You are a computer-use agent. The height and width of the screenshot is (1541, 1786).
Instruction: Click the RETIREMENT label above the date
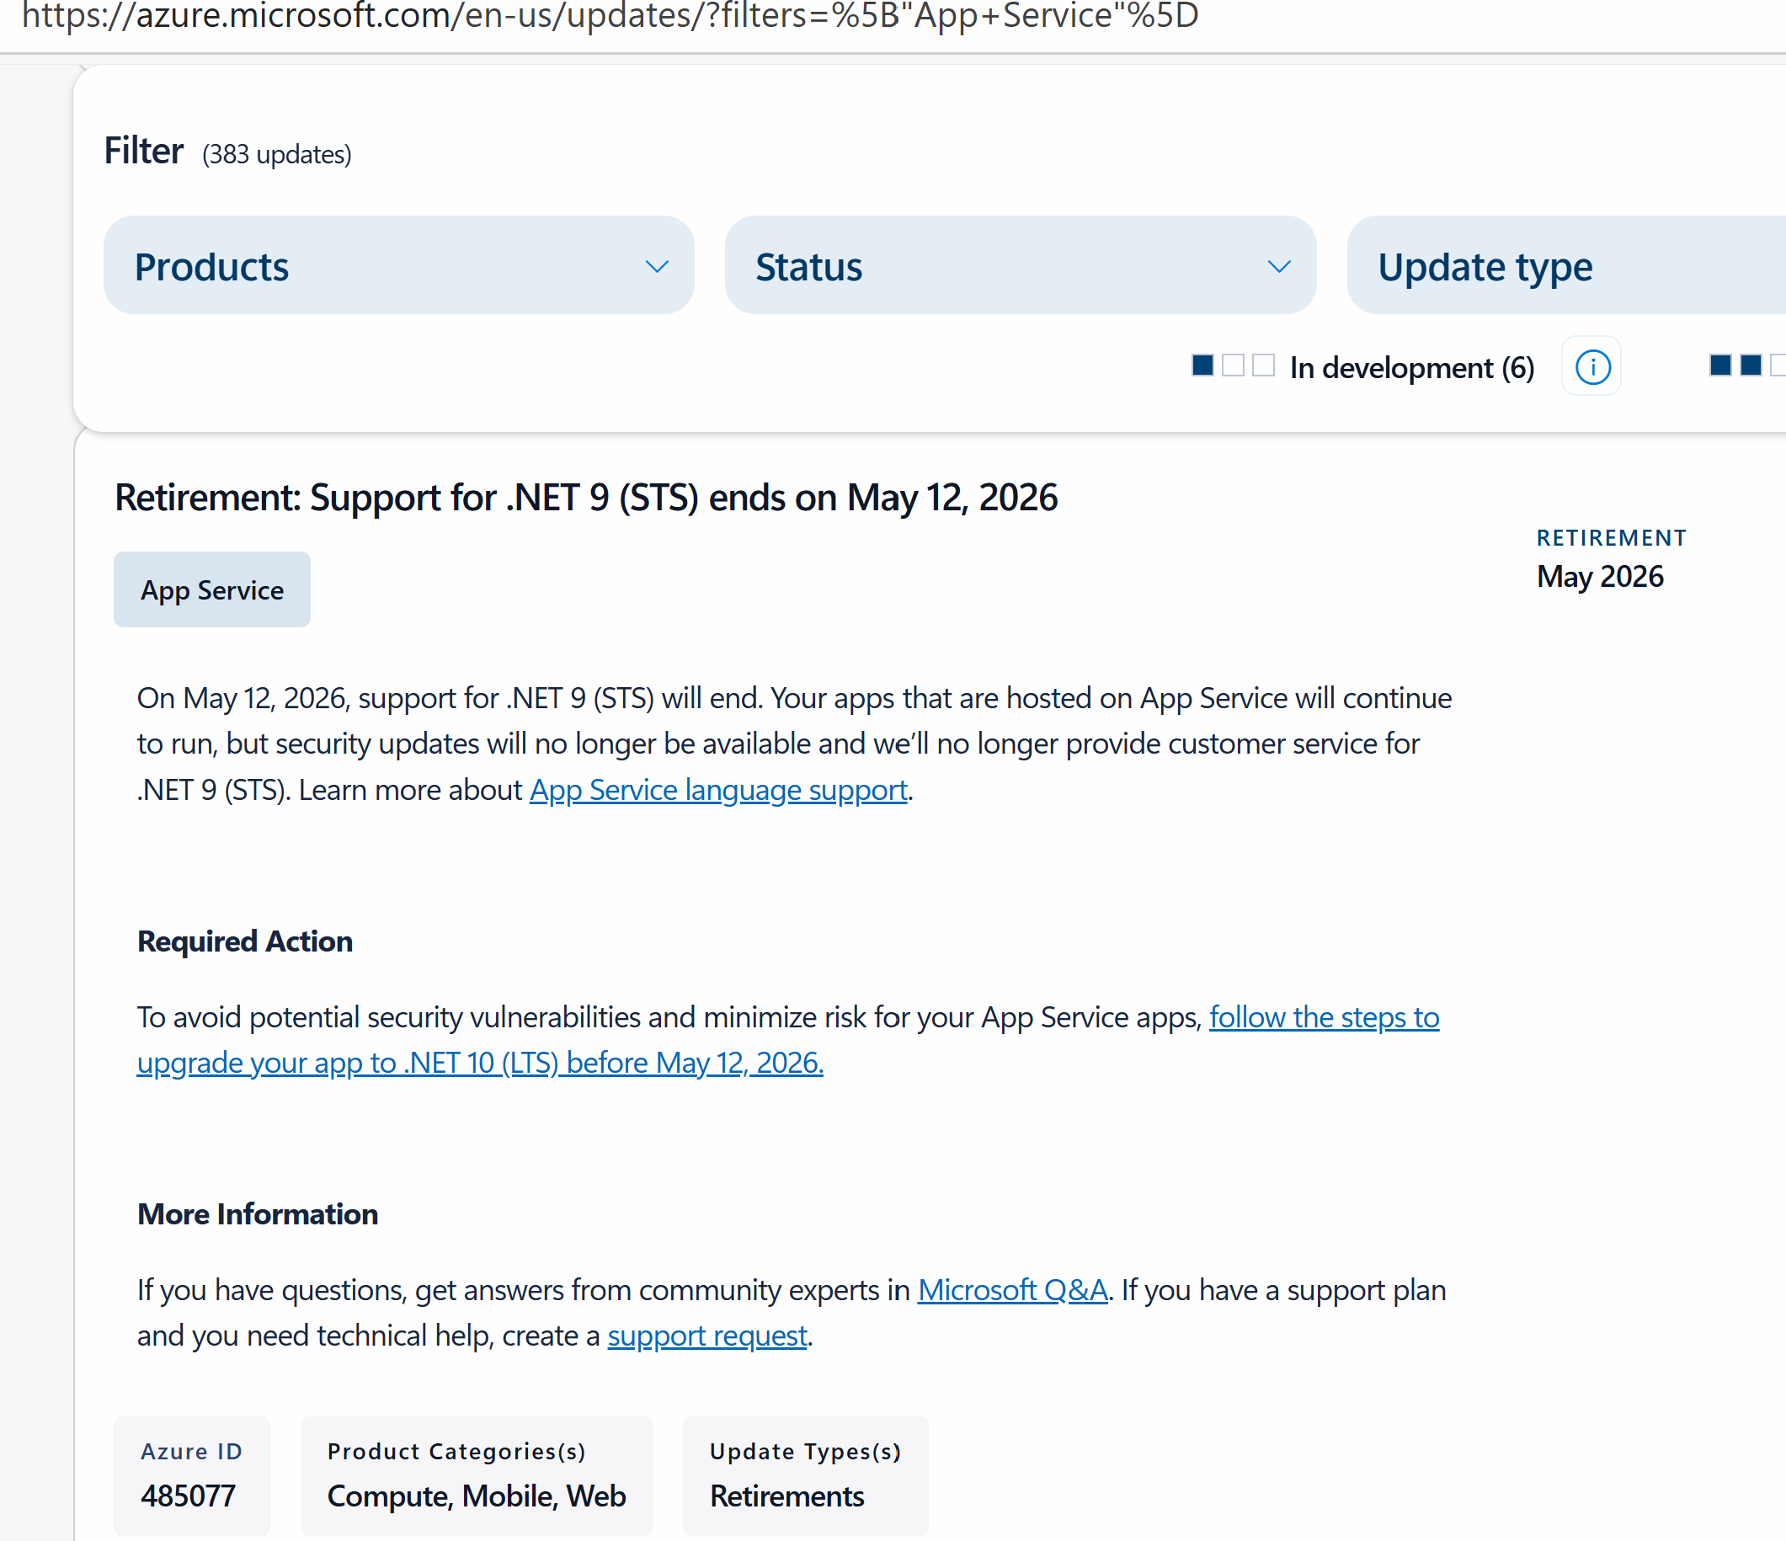1611,538
